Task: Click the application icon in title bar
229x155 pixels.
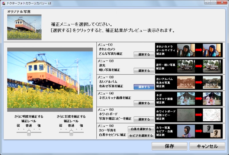Action: click(x=3, y=3)
